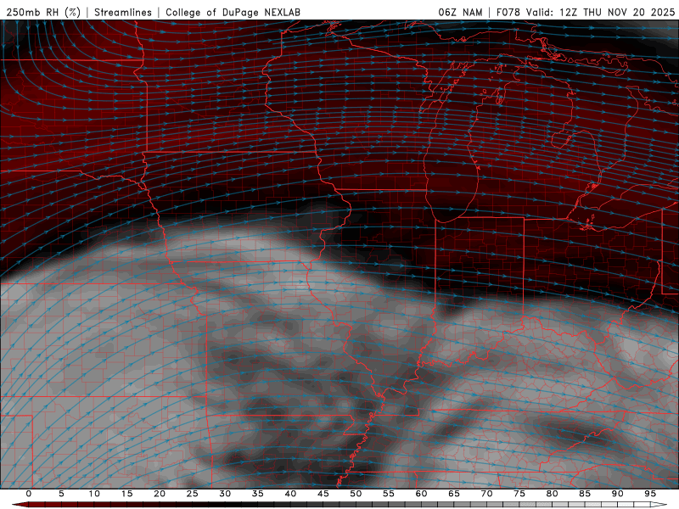Screen dimensions: 679x509
Task: Click the white arrow end of color bar
Action: pyautogui.click(x=660, y=505)
